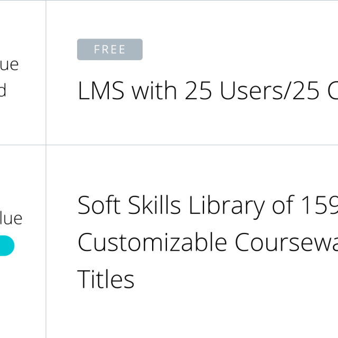Click the lone "d" letter in the top-left cell
This screenshot has width=338, height=338.
[x=3, y=90]
